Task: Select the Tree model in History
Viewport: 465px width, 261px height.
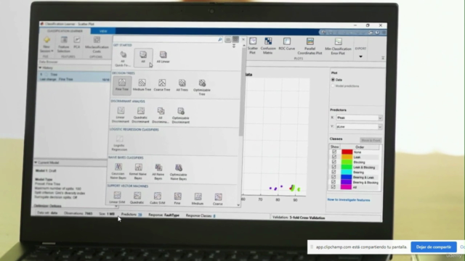Action: coord(74,77)
